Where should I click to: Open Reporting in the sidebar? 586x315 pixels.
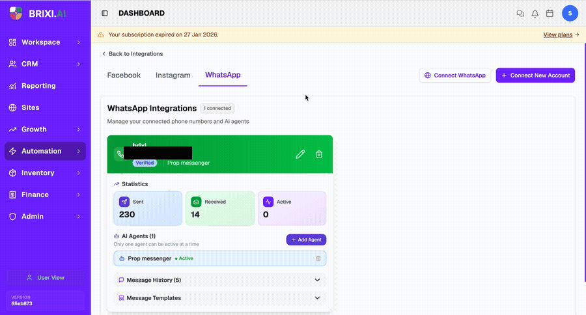point(45,86)
